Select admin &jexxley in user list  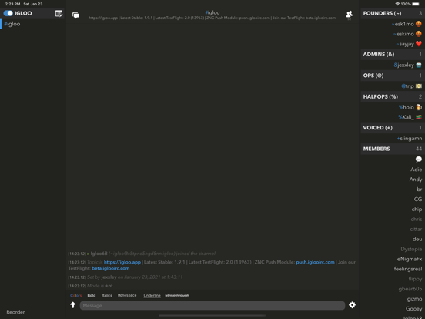tap(407, 65)
